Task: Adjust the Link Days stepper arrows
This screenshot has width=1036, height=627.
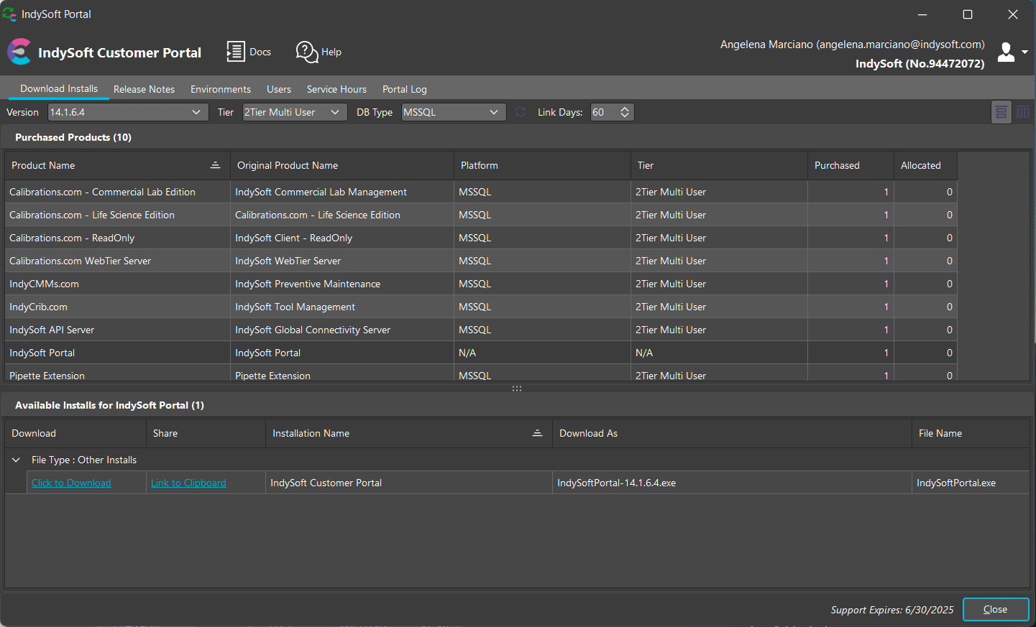Action: [625, 112]
